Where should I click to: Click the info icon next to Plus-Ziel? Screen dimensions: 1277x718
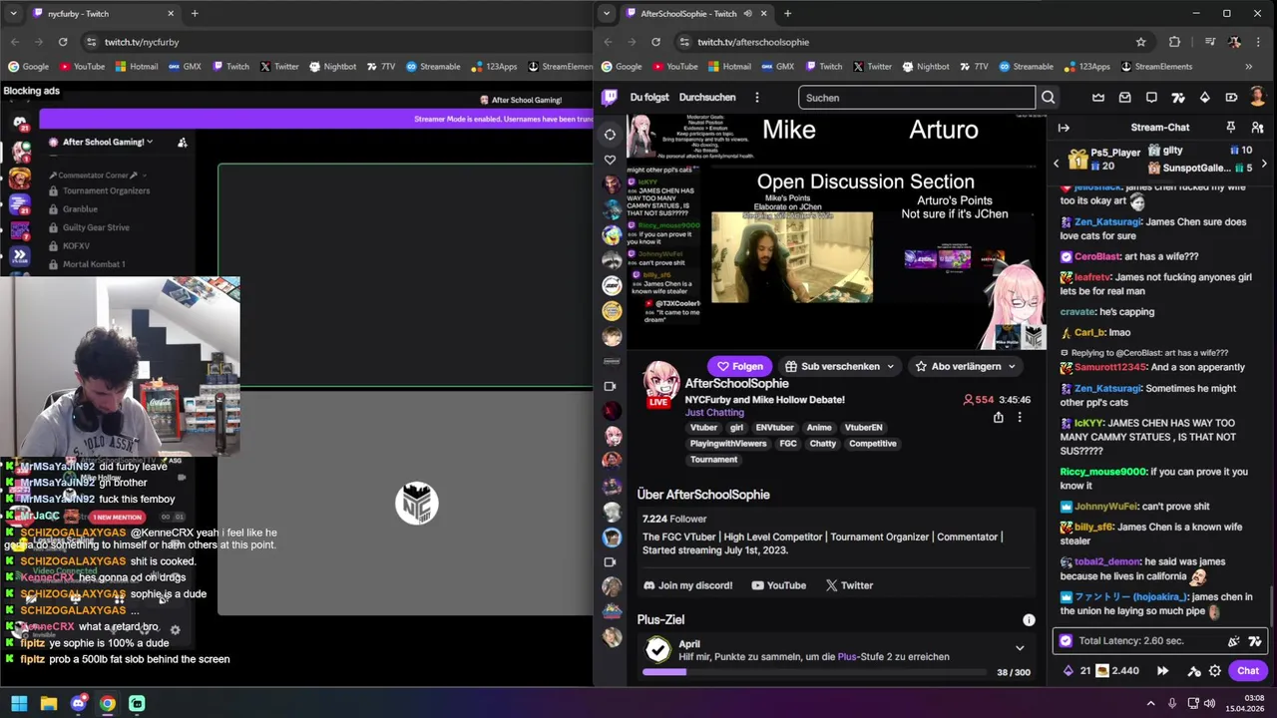pyautogui.click(x=1029, y=619)
